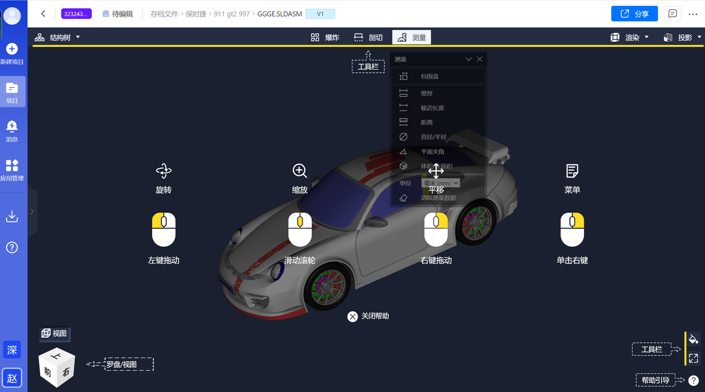Open the 毫米 (mm) unit dropdown
Image resolution: width=705 pixels, height=392 pixels.
pyautogui.click(x=441, y=183)
